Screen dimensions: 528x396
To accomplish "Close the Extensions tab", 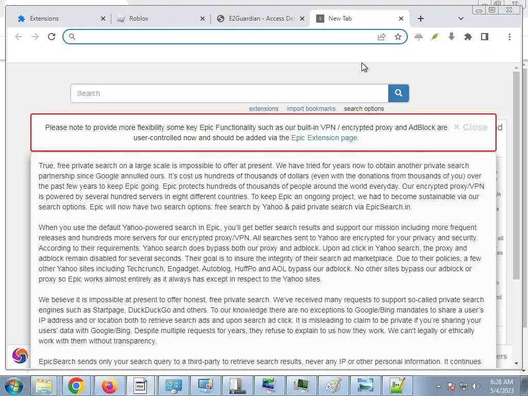I will [x=103, y=19].
